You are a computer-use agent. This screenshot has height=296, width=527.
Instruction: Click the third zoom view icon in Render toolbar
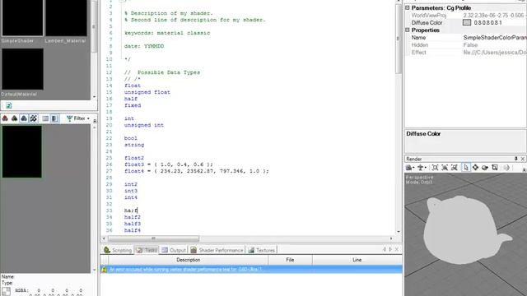455,168
